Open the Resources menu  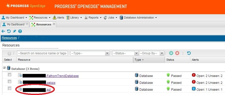click(40, 18)
